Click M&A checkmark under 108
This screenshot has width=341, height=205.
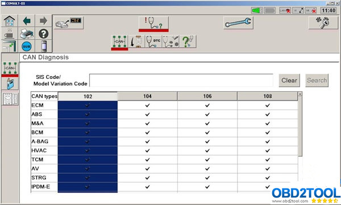pyautogui.click(x=268, y=123)
